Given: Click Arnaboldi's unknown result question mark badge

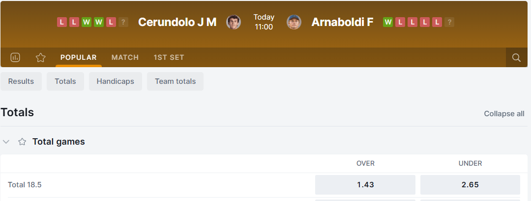Looking at the screenshot, I should (449, 22).
